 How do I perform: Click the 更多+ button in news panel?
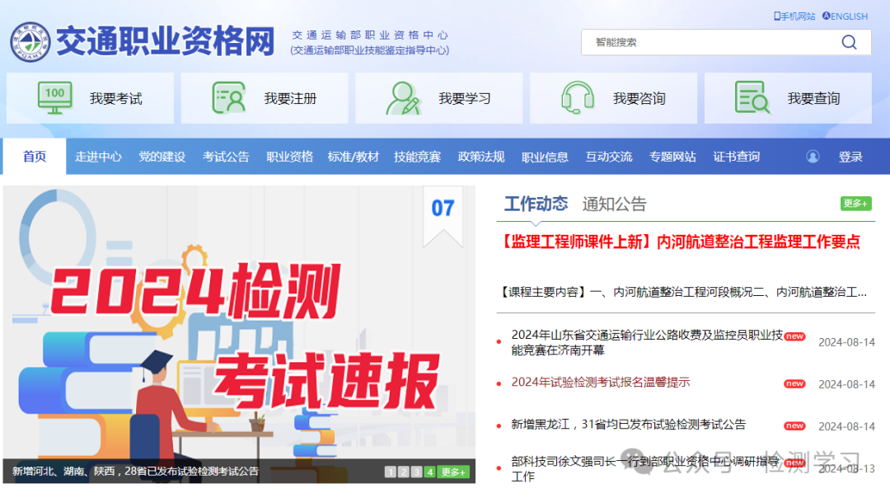(856, 203)
